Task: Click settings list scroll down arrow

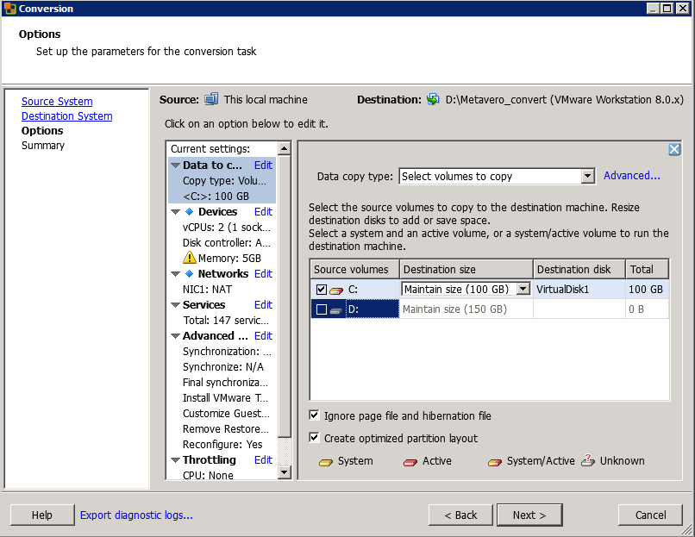Action: [284, 472]
